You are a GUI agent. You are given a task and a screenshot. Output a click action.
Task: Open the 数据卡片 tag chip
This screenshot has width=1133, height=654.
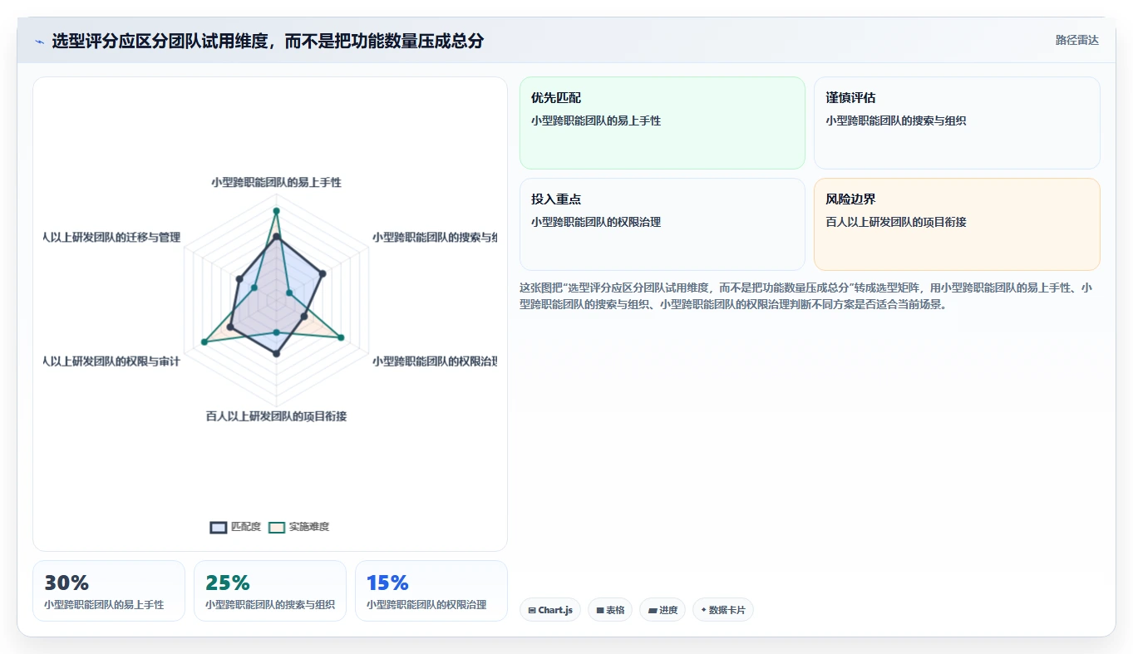pyautogui.click(x=723, y=610)
